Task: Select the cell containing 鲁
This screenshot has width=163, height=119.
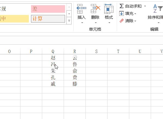Action: click(75, 64)
